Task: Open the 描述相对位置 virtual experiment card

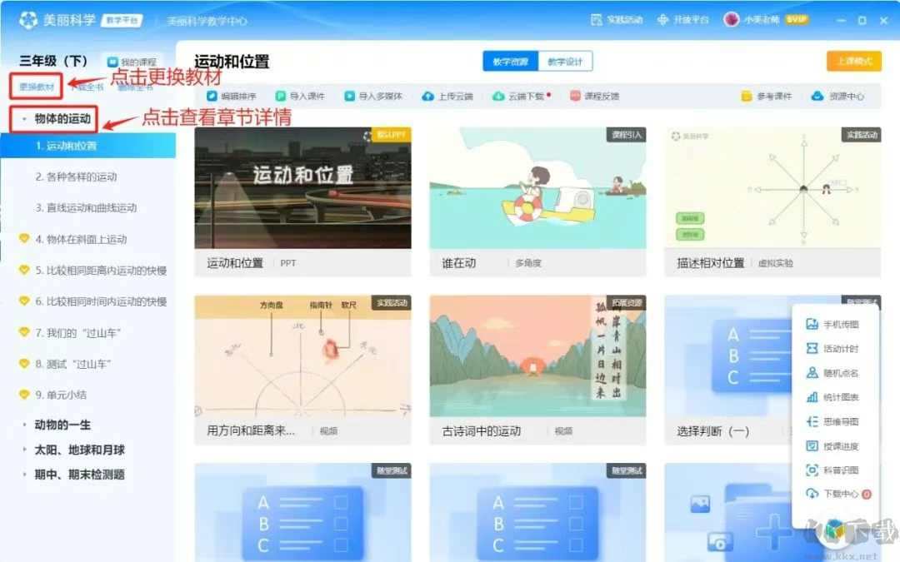Action: pos(772,201)
